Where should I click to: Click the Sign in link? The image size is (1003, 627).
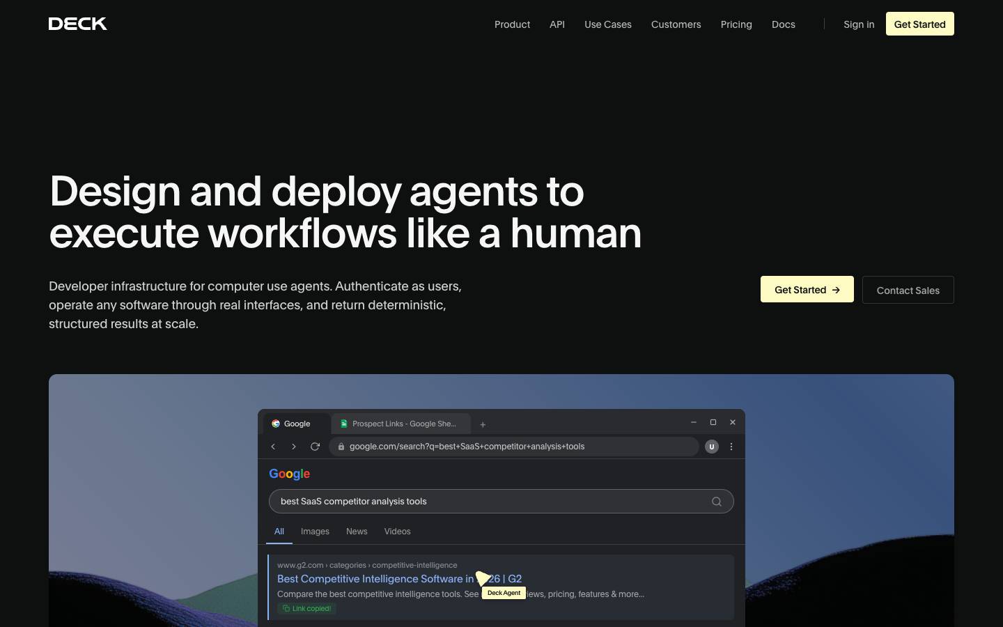click(859, 24)
